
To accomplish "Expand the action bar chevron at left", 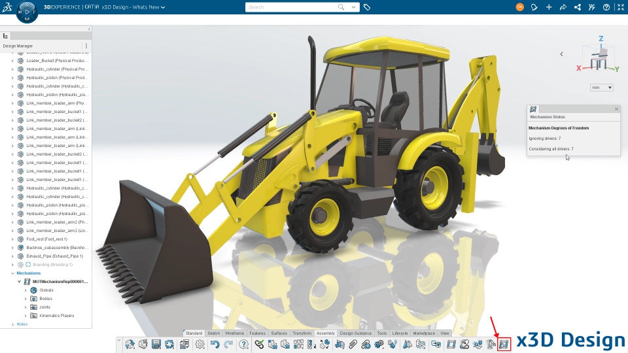I will [119, 340].
